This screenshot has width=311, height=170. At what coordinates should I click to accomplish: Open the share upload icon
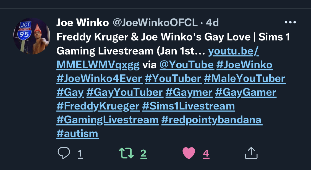[x=251, y=153]
